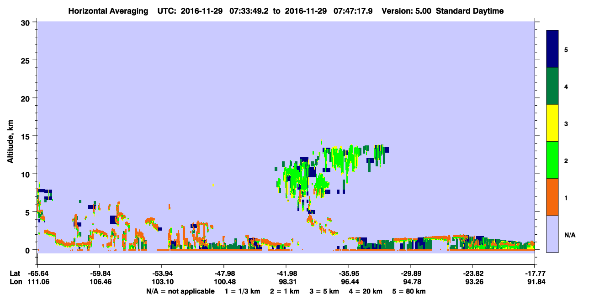Click the bright green color bar segment 2
Screen dimensions: 594x304
point(552,160)
